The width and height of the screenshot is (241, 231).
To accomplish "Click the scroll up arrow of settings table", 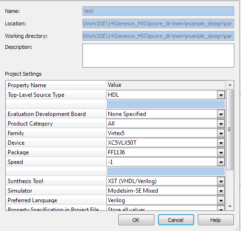I will click(x=230, y=85).
